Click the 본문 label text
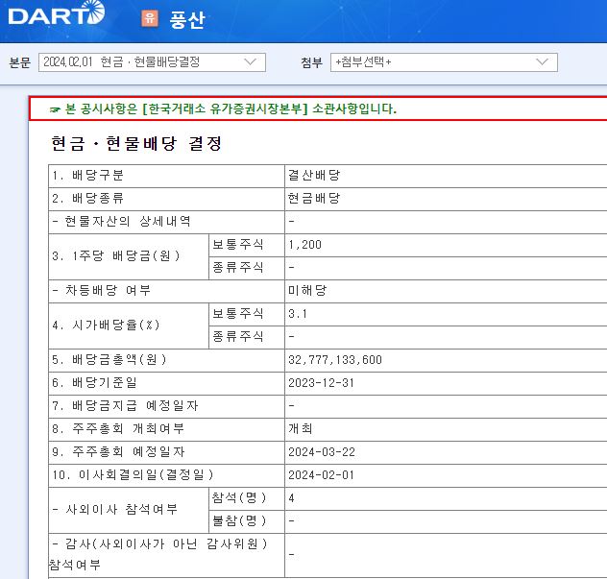This screenshot has height=579, width=607. (20, 62)
